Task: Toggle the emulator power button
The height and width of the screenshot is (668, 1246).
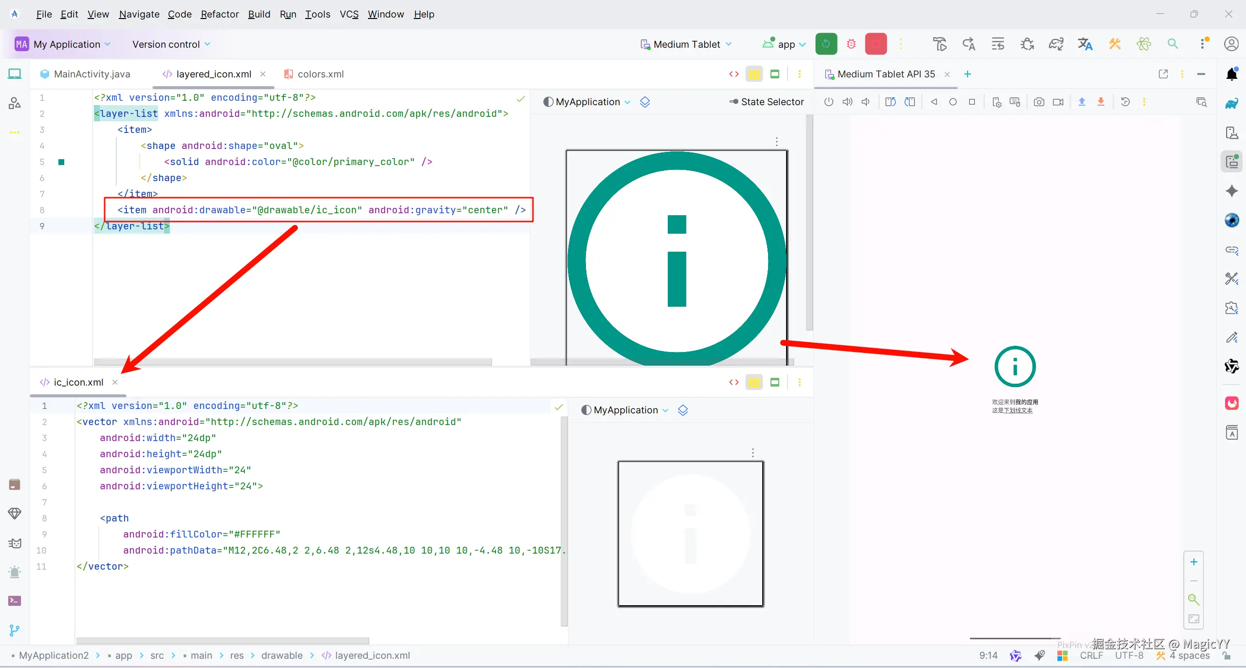Action: point(829,102)
